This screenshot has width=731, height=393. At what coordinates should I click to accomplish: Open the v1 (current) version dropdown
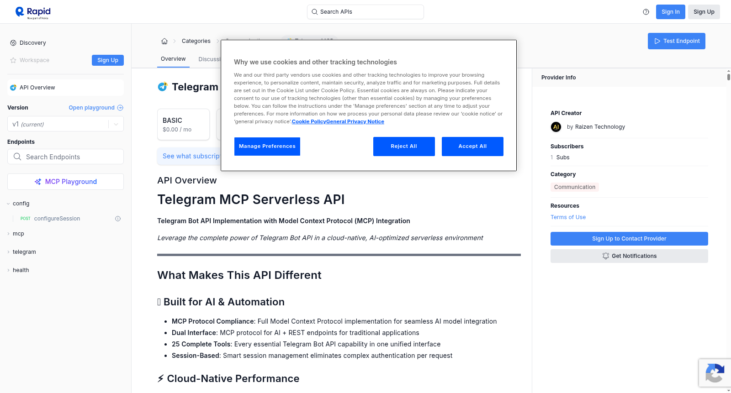pos(65,124)
